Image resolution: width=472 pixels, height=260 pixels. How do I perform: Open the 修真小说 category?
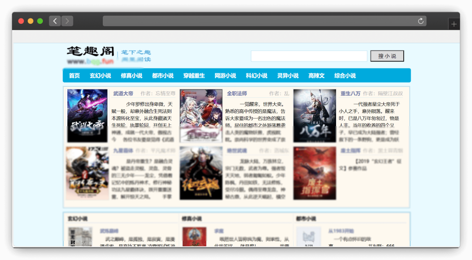point(131,76)
